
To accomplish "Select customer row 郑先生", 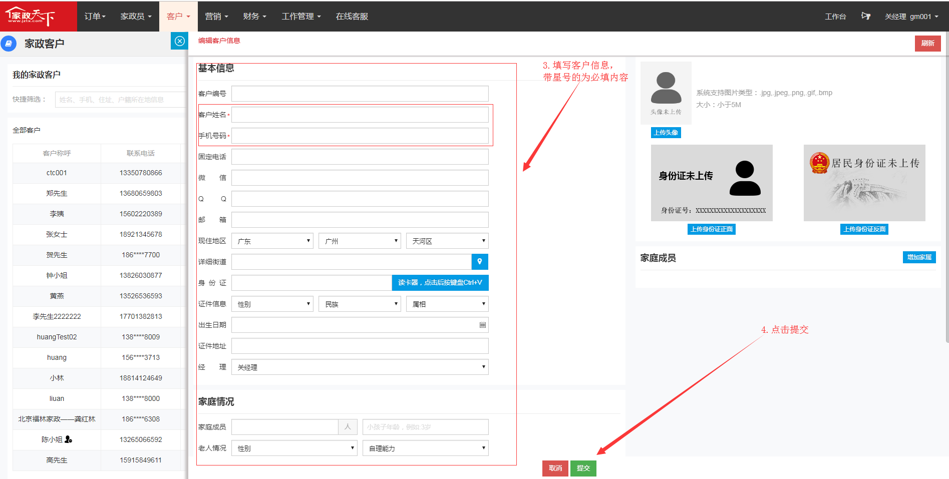I will (x=99, y=193).
